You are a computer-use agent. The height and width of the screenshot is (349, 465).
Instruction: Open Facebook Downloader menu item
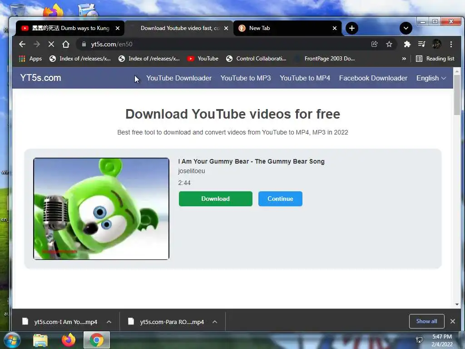(373, 78)
